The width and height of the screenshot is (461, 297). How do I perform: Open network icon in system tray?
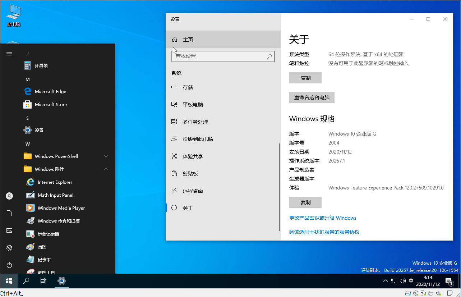click(394, 281)
